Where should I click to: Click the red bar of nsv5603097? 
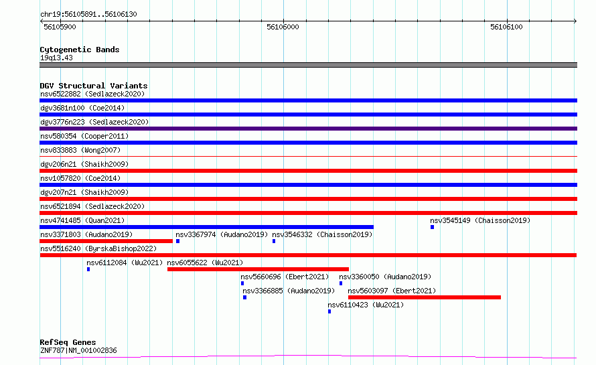[424, 297]
